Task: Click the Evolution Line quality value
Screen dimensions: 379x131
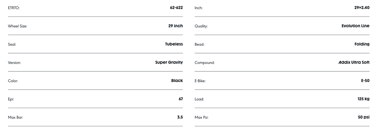Action: click(355, 26)
